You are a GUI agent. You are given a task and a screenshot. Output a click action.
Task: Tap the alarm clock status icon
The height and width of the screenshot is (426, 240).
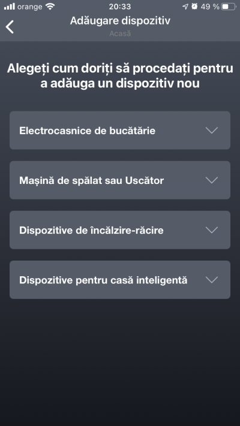click(194, 7)
